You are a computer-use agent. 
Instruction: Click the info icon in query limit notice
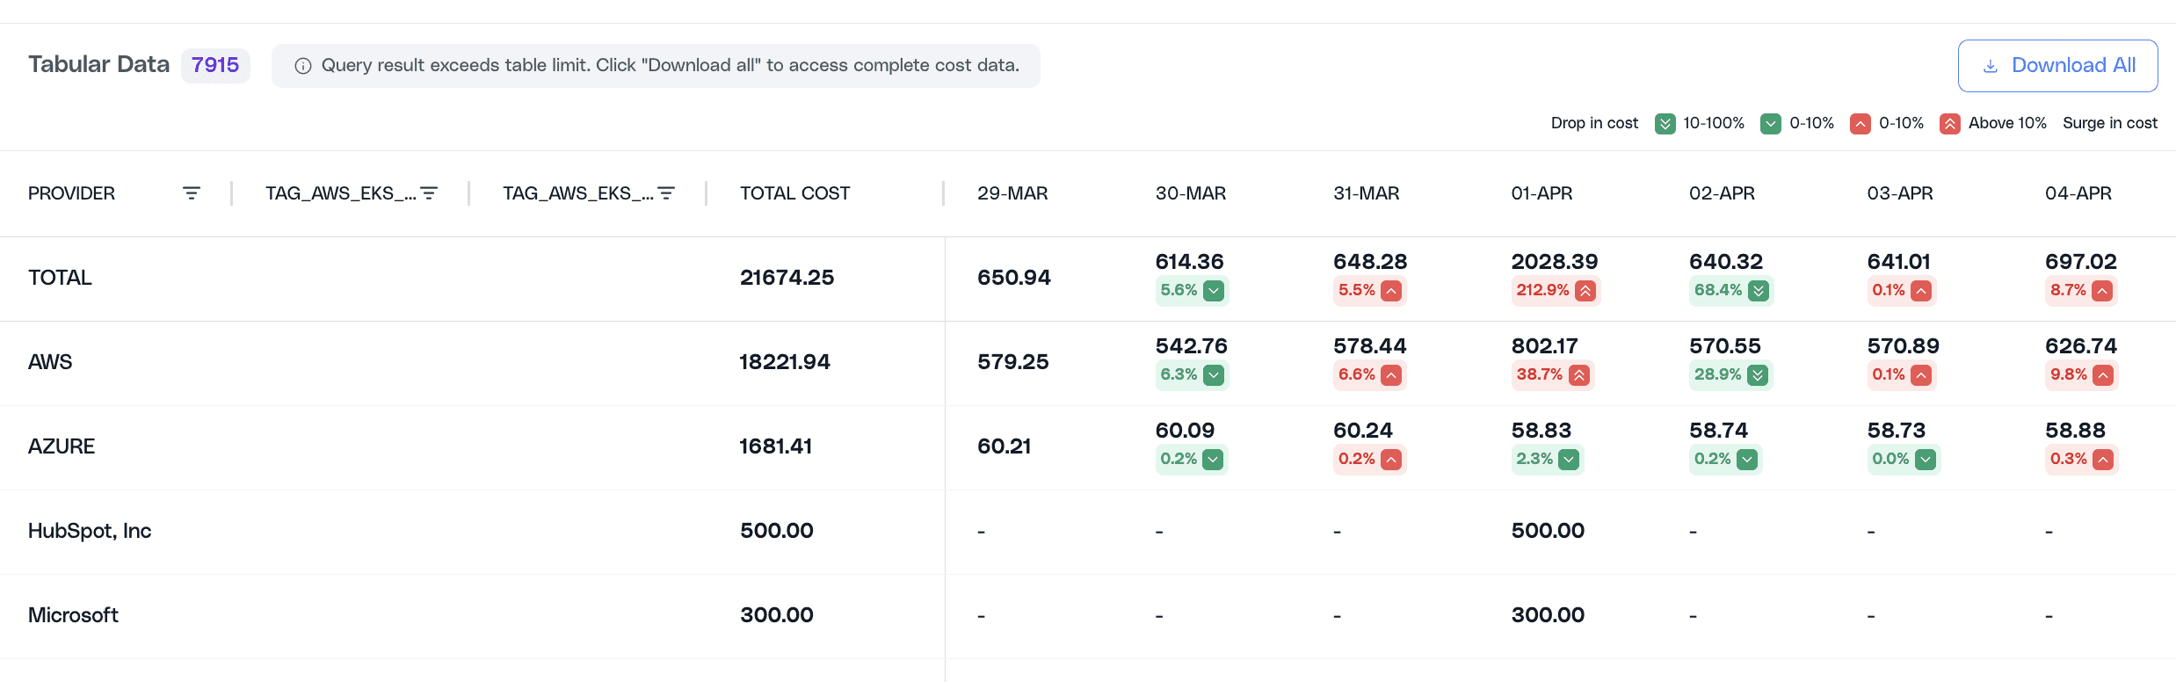303,66
